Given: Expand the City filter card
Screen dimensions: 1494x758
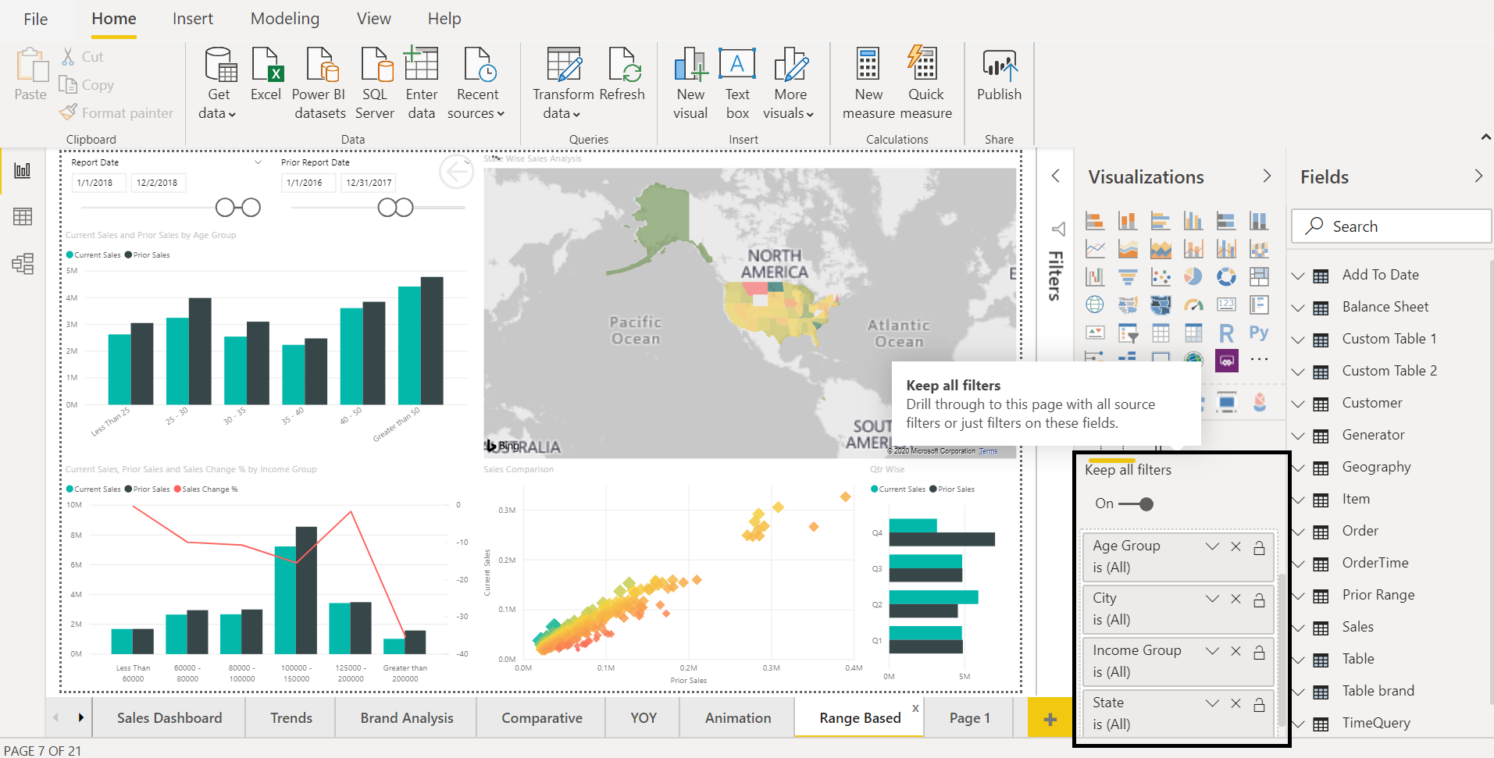Looking at the screenshot, I should click(x=1212, y=599).
